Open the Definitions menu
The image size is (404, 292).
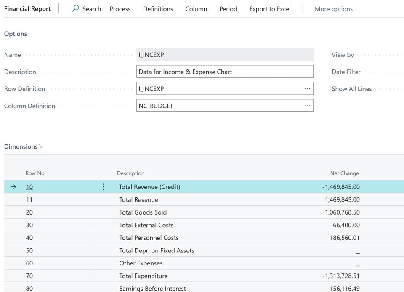158,9
